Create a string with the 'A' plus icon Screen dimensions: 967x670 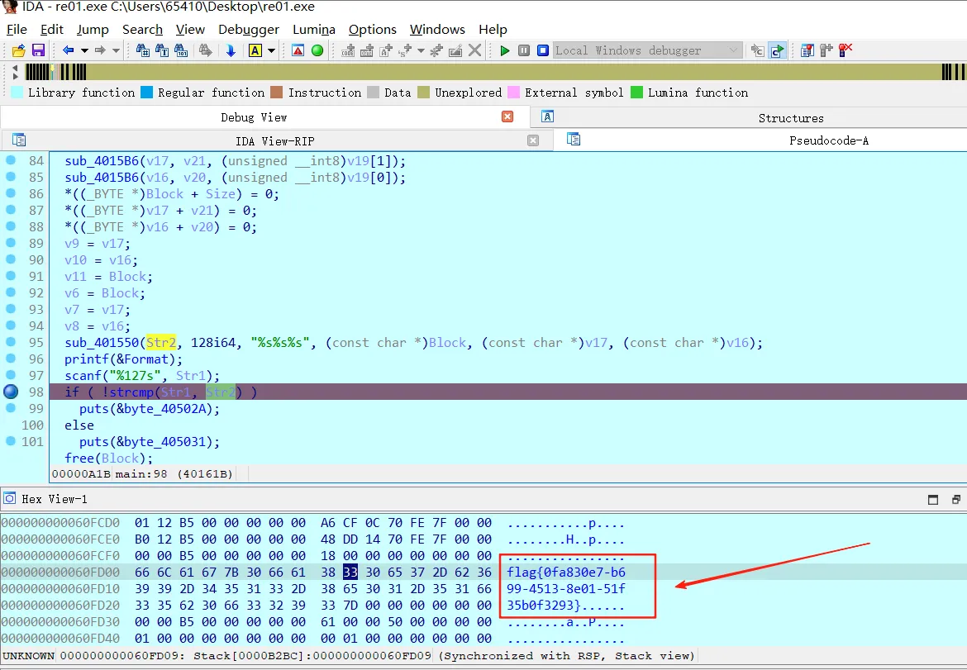386,50
